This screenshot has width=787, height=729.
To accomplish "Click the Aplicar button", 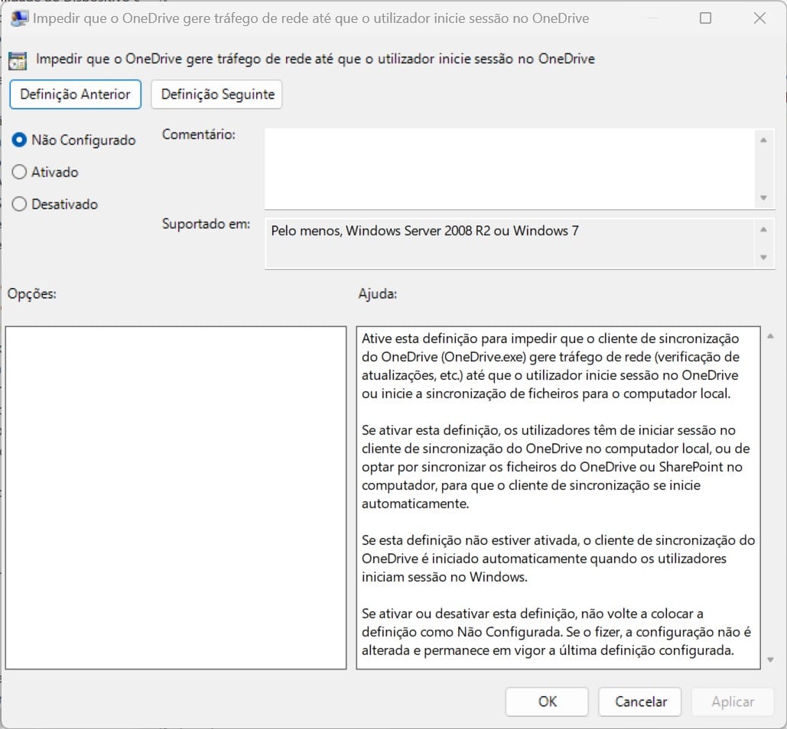I will [x=732, y=701].
